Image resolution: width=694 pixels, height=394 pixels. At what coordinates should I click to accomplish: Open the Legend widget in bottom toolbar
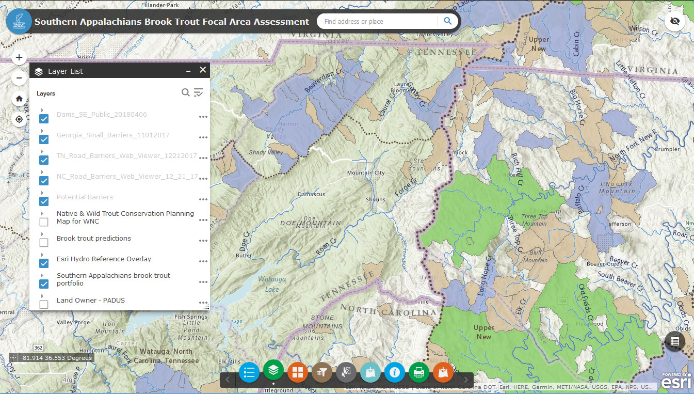click(x=250, y=372)
